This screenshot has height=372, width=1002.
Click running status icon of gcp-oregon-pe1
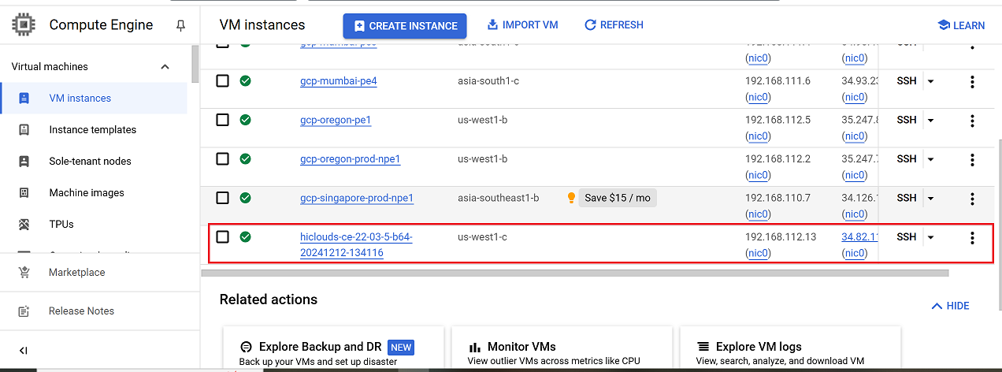coord(246,120)
